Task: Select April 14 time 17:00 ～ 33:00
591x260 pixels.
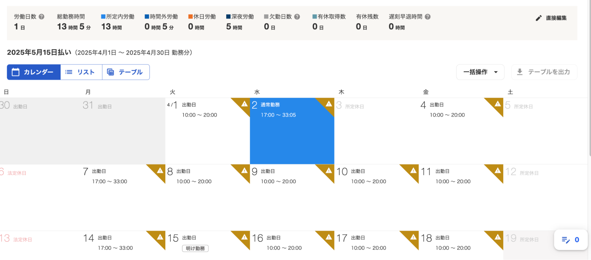Action: (115, 248)
